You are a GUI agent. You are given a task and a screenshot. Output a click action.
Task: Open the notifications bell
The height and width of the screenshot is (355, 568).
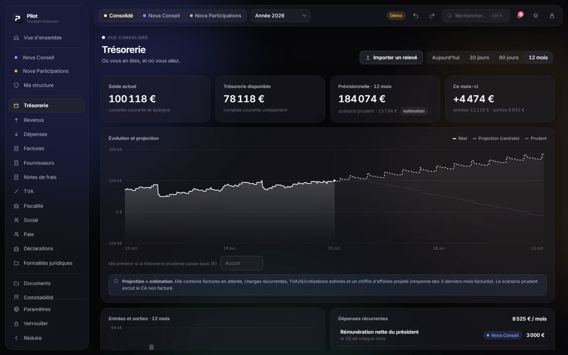(x=519, y=16)
